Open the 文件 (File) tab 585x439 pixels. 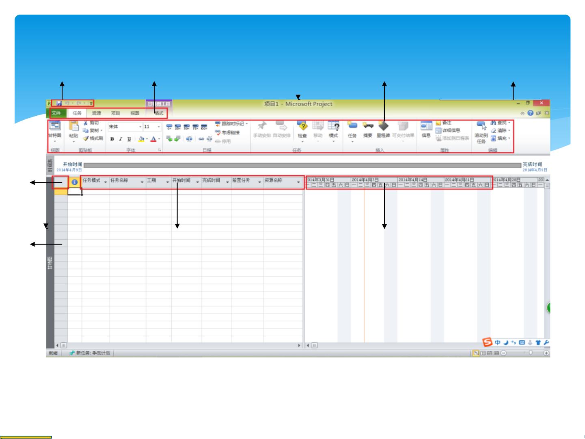tap(56, 113)
